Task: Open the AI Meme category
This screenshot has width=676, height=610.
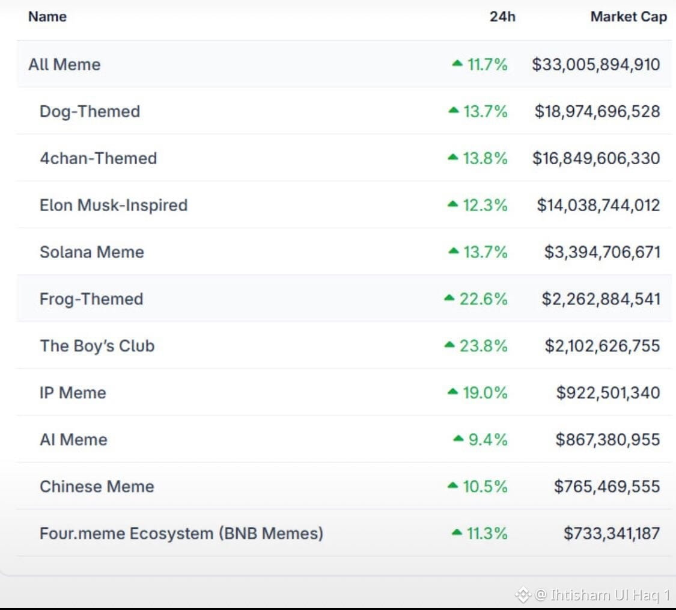Action: pyautogui.click(x=73, y=440)
